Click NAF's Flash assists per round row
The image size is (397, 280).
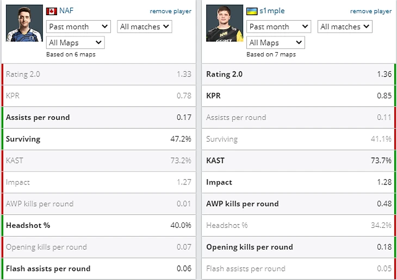coord(98,269)
